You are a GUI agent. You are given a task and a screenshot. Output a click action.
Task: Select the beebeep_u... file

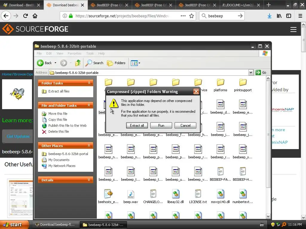(x=175, y=174)
